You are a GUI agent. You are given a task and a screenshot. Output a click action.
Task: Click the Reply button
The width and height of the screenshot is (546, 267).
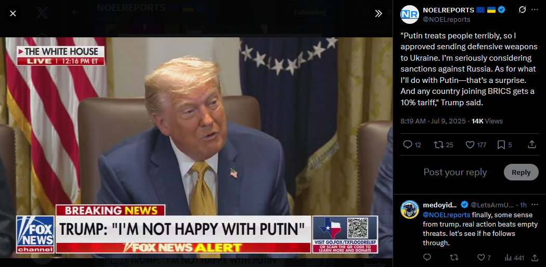point(521,172)
